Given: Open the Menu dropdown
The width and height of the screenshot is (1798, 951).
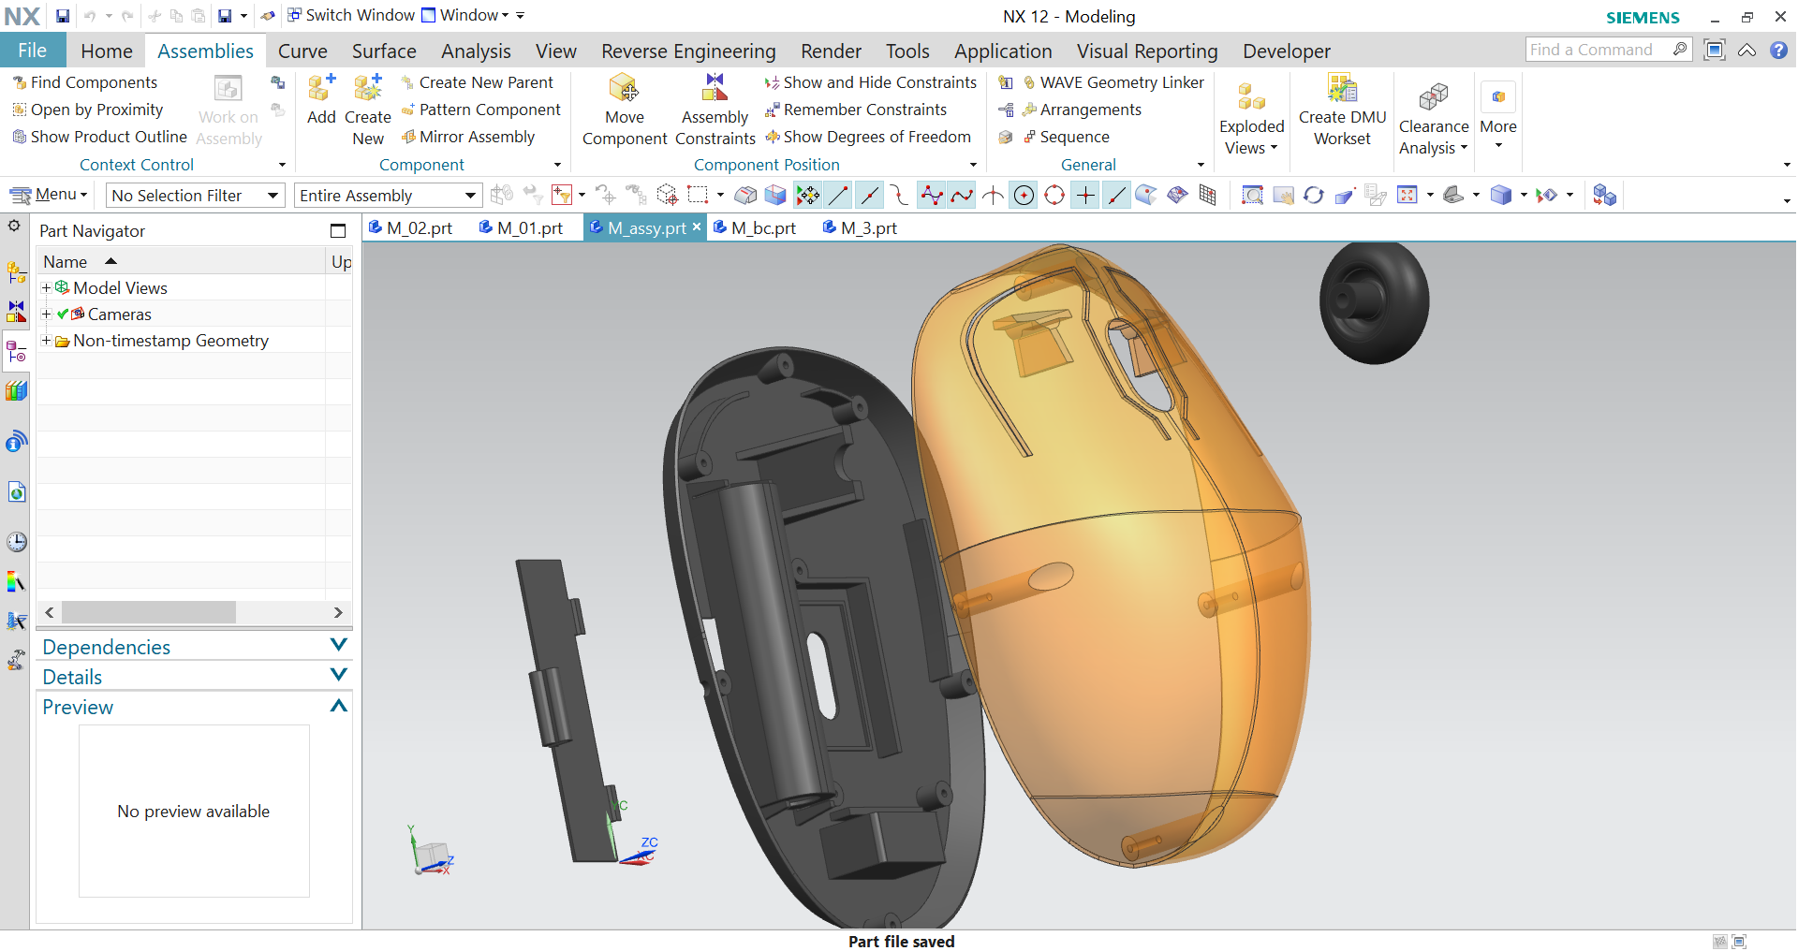Looking at the screenshot, I should [x=49, y=195].
